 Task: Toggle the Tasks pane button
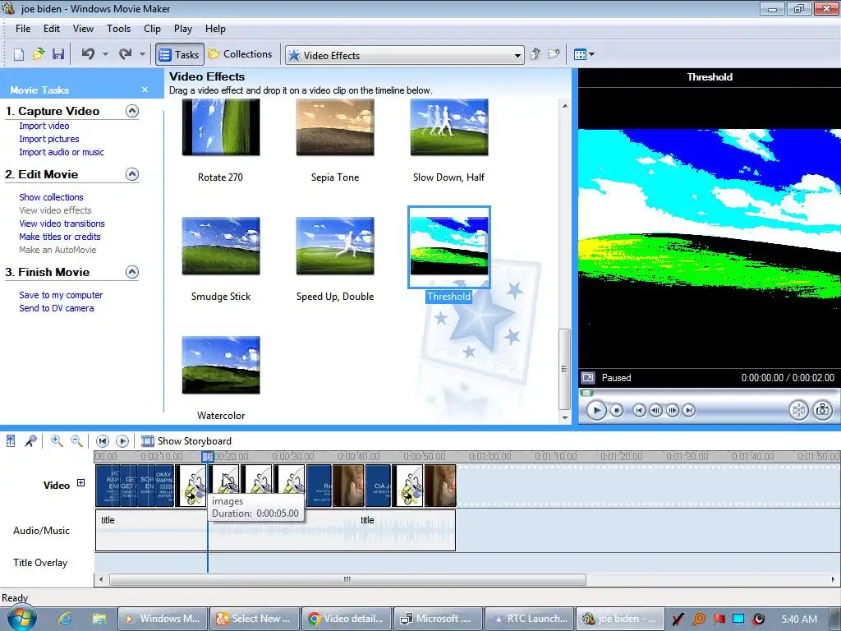(x=180, y=54)
